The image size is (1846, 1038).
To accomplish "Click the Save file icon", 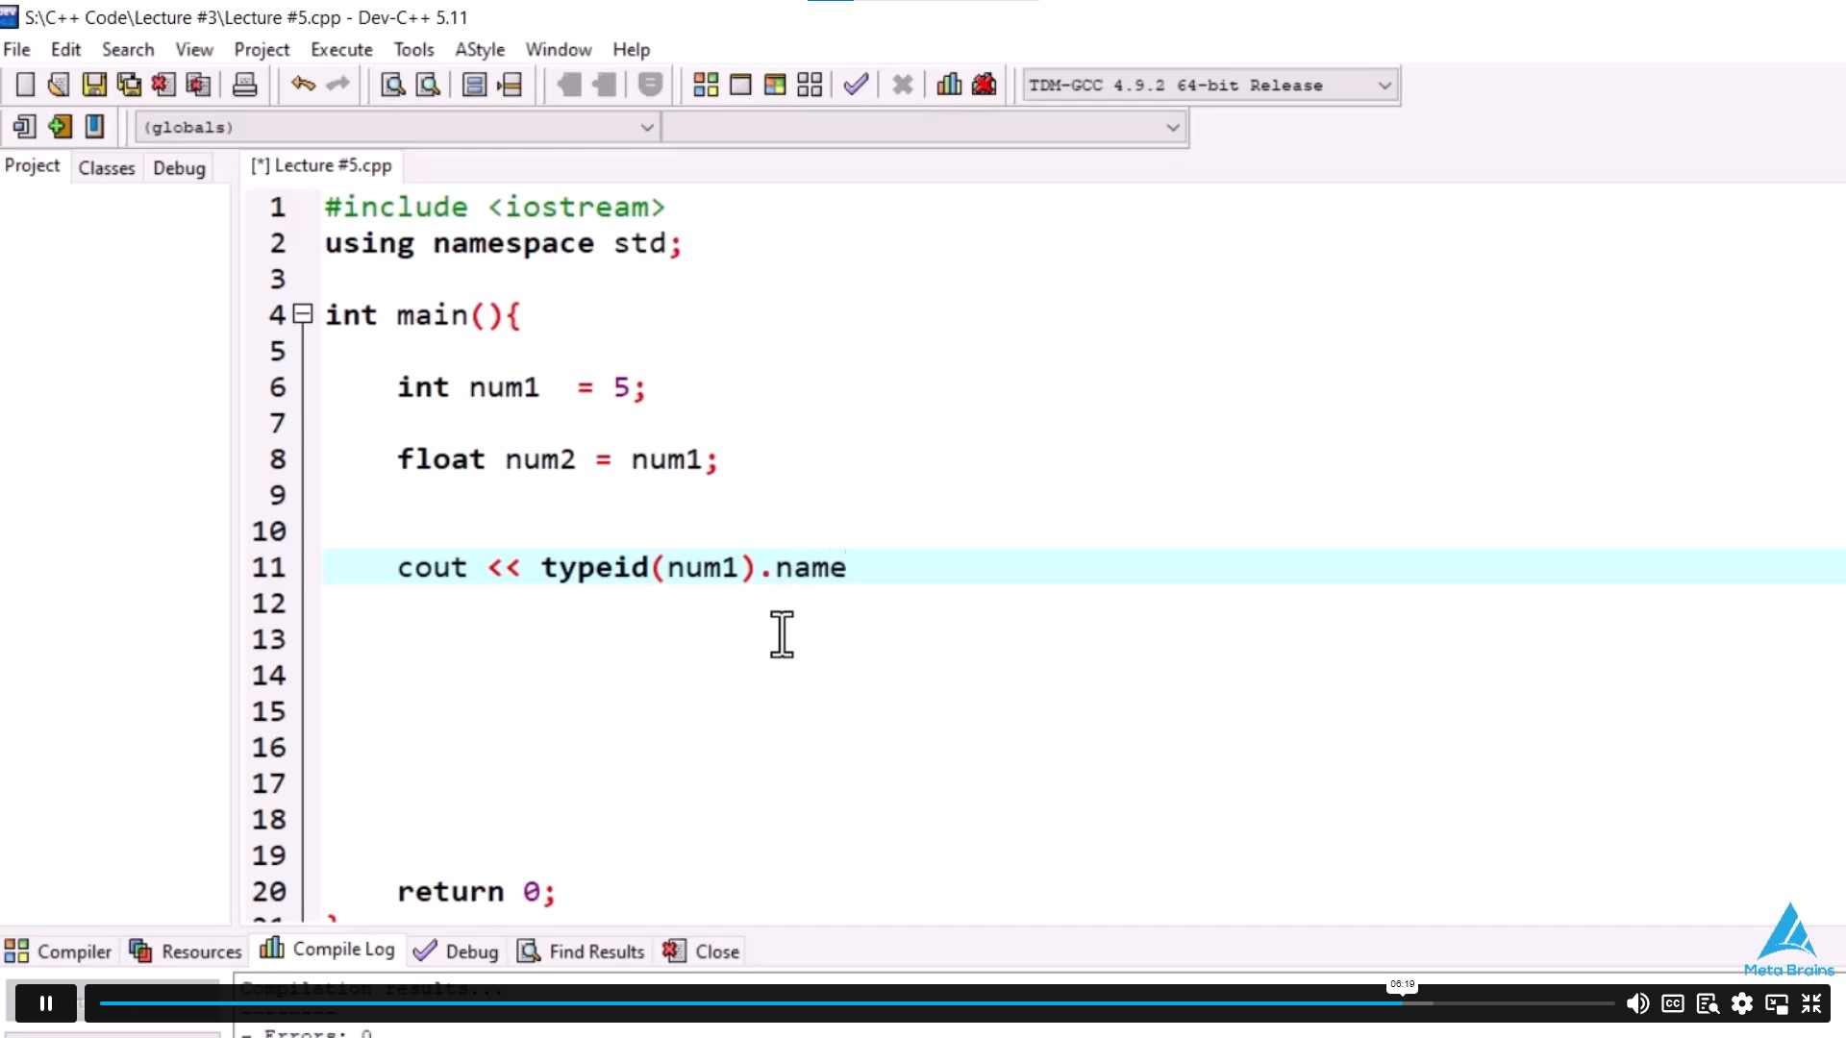I will coord(94,85).
